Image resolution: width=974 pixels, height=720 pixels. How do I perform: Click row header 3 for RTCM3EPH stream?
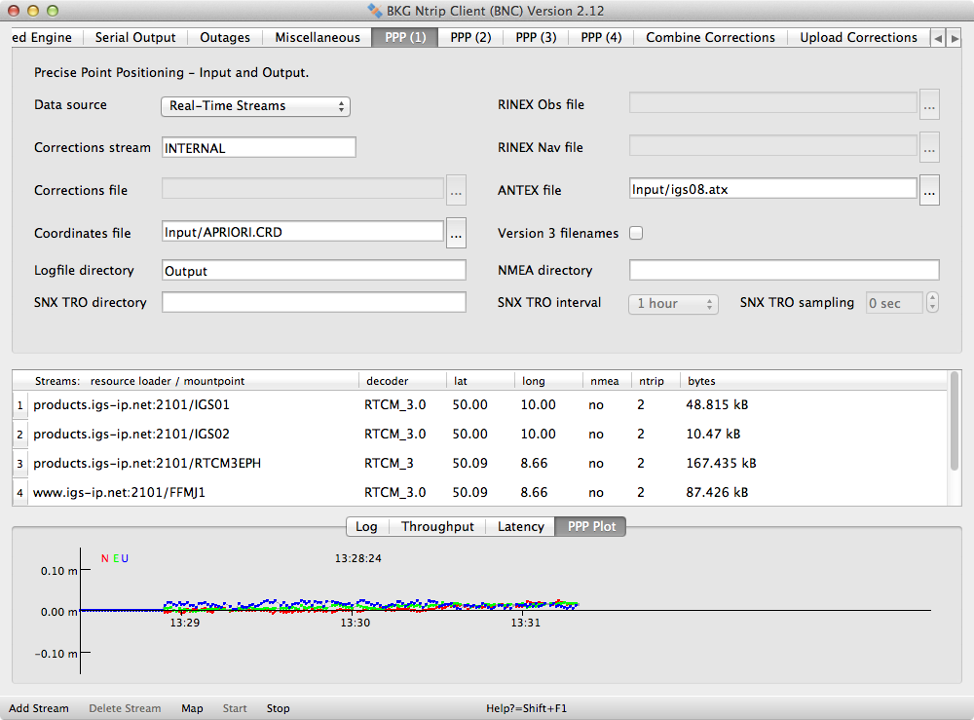pos(19,464)
